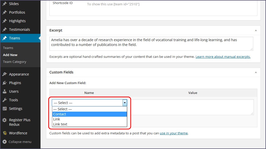Click inside the Excerpt text area
The height and width of the screenshot is (149, 266).
[151, 43]
